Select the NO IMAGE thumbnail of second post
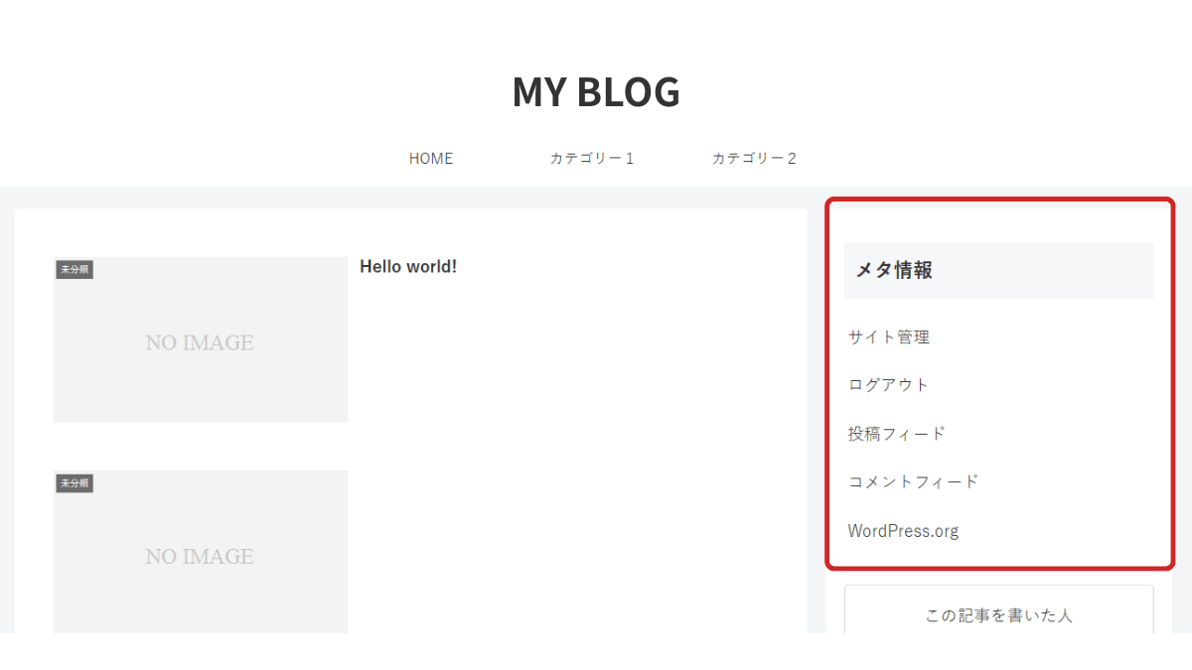 [201, 552]
